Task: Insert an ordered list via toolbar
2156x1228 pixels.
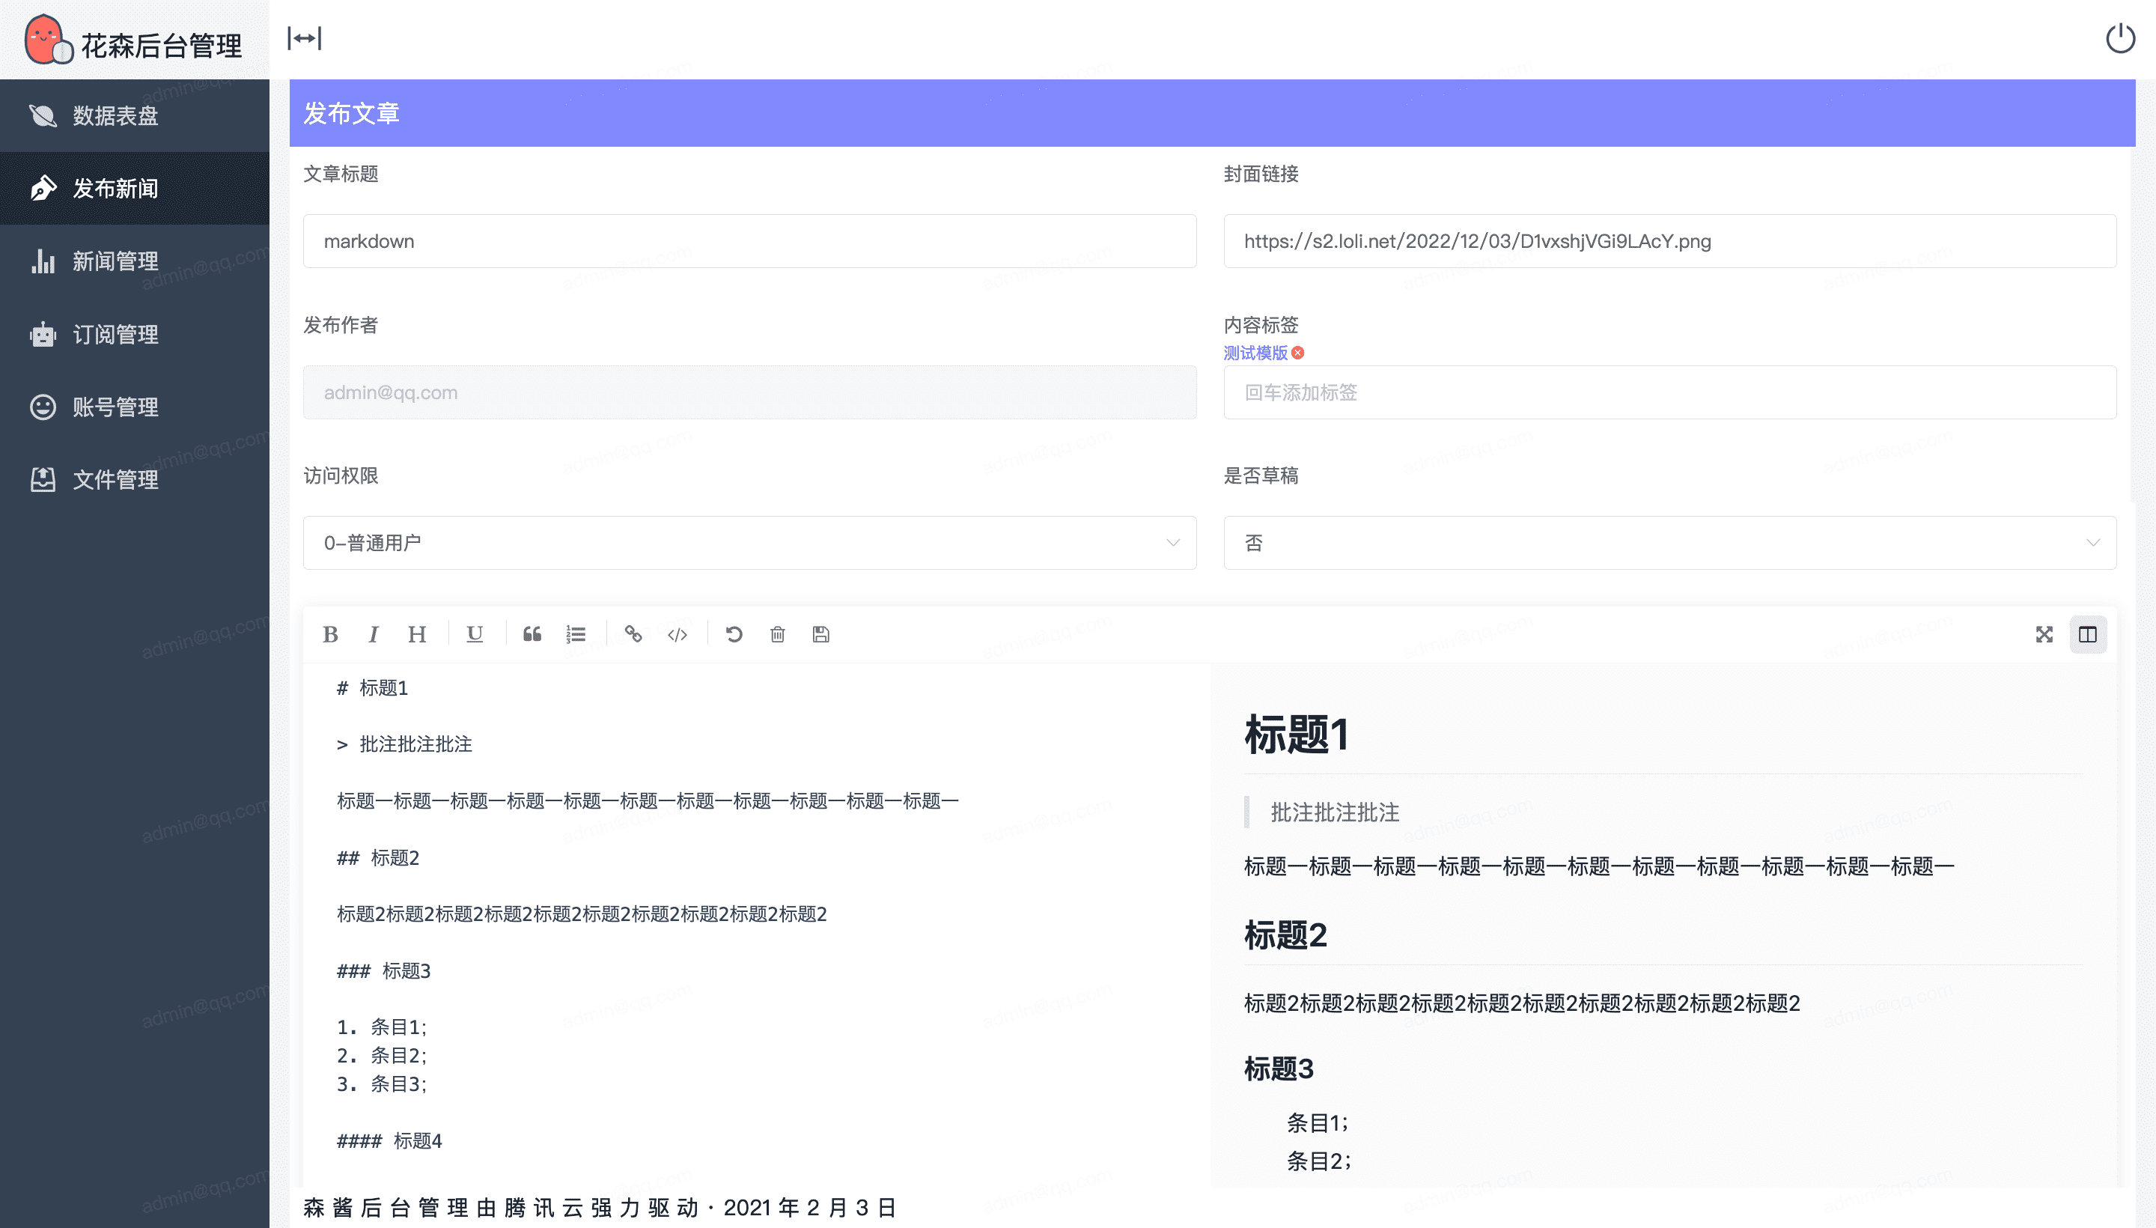Action: click(x=576, y=634)
